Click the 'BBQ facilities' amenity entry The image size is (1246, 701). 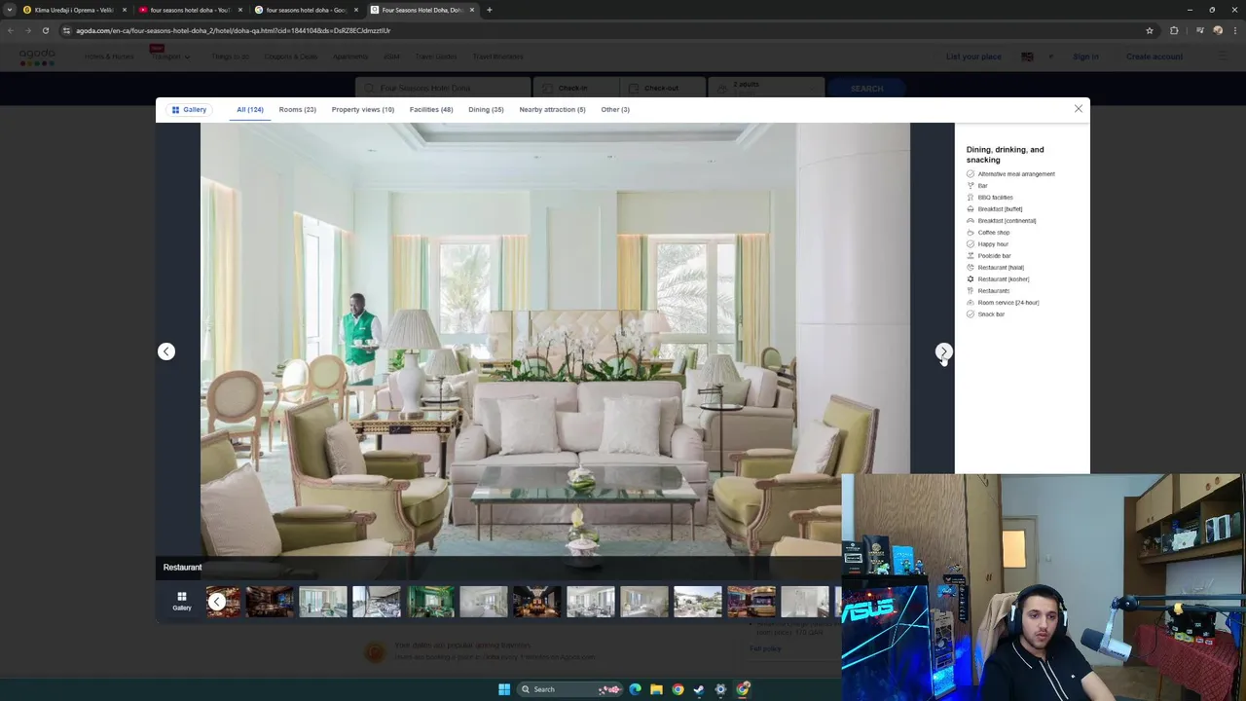point(989,198)
